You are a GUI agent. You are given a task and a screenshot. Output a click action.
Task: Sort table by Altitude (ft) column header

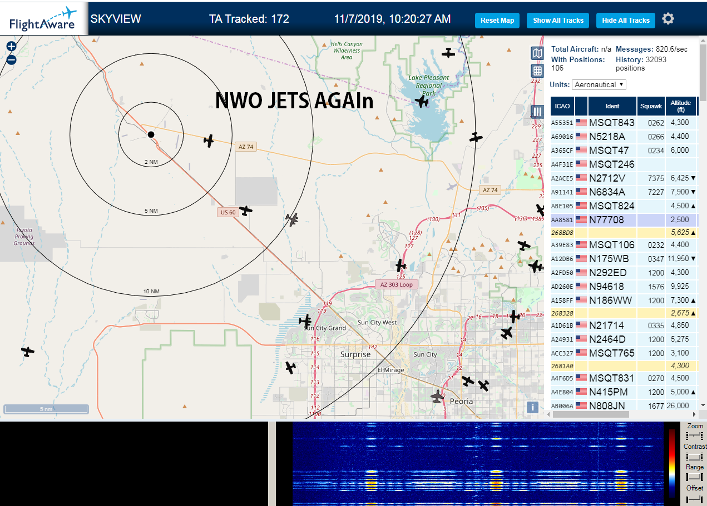[x=681, y=106]
